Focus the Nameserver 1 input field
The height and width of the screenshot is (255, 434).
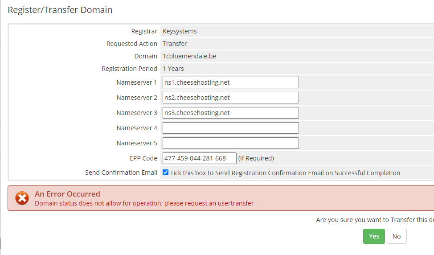tap(230, 82)
